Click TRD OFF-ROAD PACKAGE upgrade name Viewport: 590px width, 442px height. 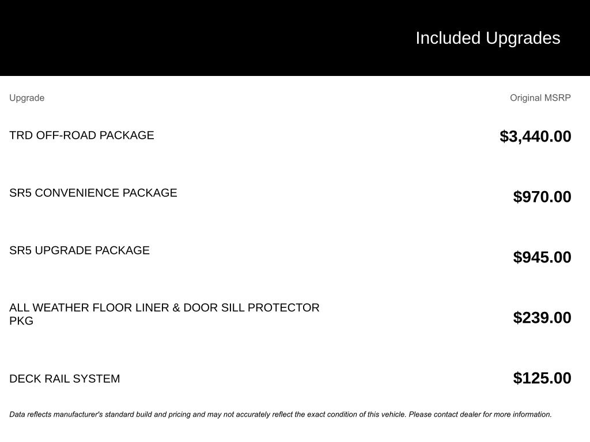(82, 135)
